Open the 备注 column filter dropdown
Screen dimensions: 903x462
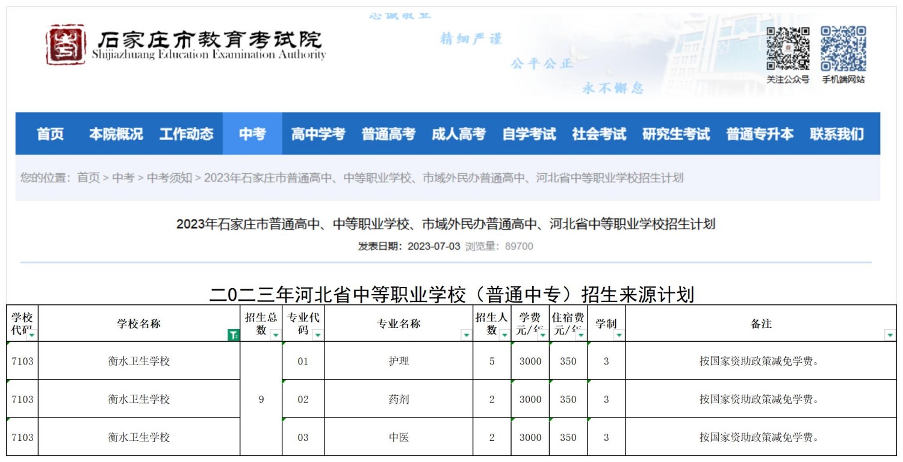(889, 335)
